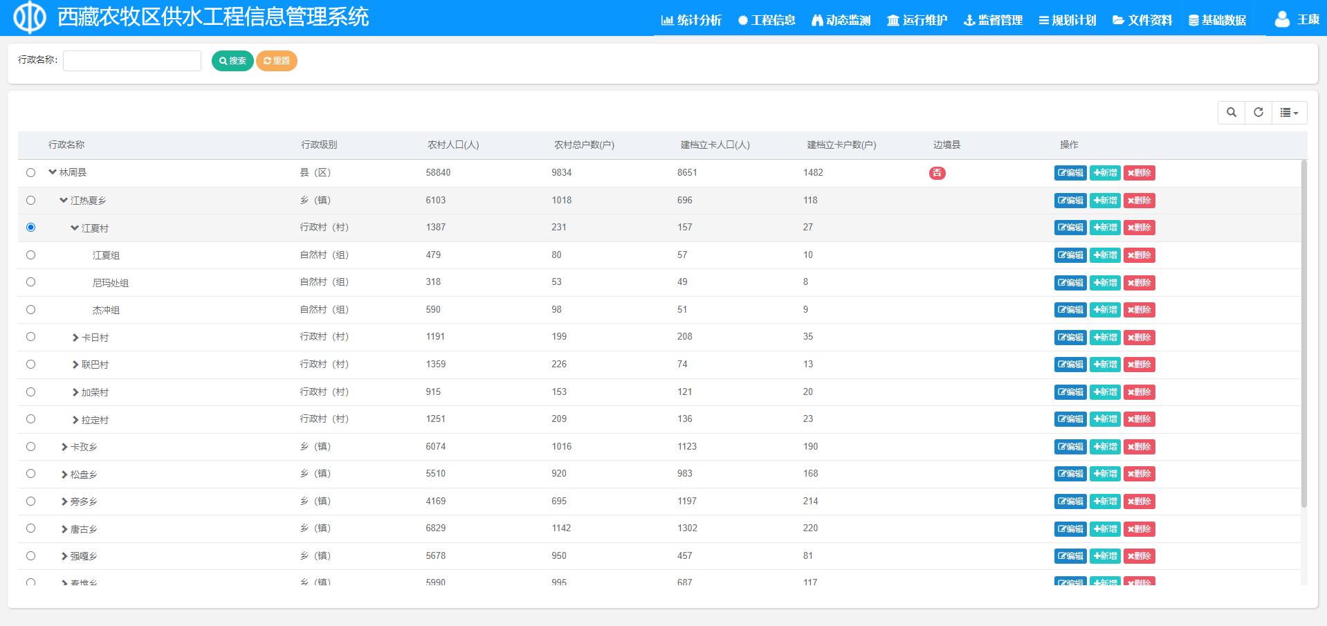Collapse the 江热夏乡 tree node
1327x626 pixels.
point(64,201)
